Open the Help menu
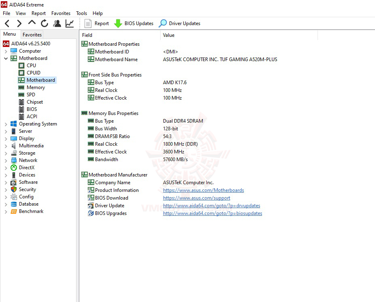 point(97,13)
